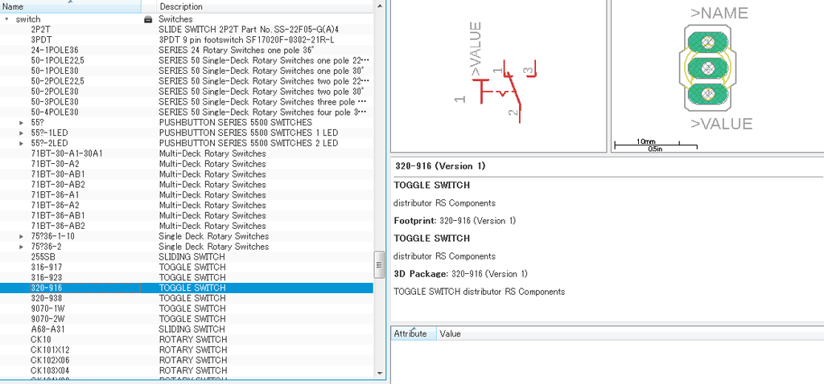This screenshot has width=824, height=384.
Task: Select the 71BT-30-AB1 entry
Action: pyautogui.click(x=187, y=174)
